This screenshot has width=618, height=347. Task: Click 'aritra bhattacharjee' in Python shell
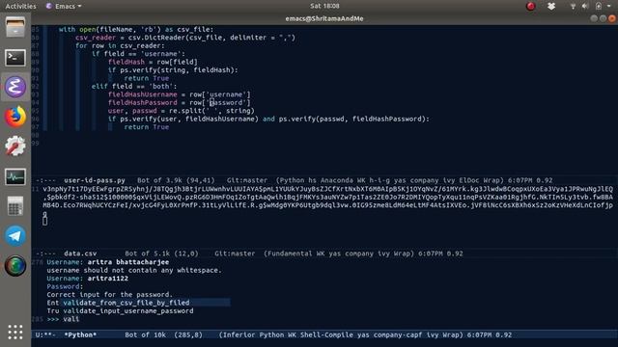pos(128,262)
